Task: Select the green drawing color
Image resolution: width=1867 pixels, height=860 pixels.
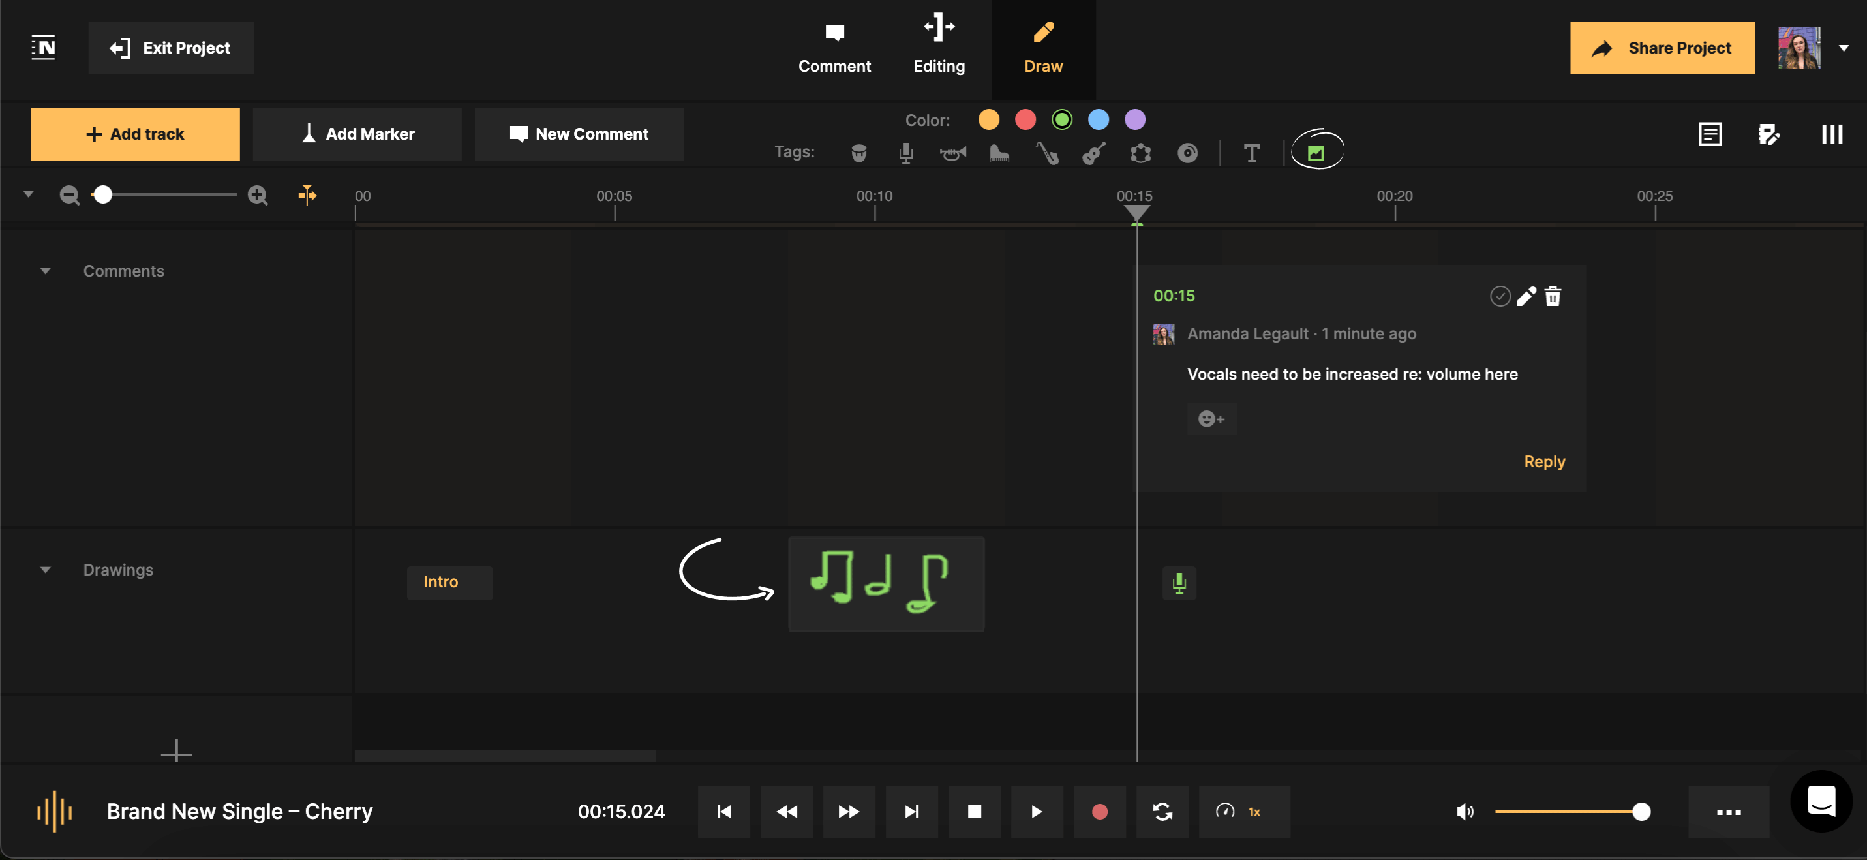Action: [x=1061, y=119]
